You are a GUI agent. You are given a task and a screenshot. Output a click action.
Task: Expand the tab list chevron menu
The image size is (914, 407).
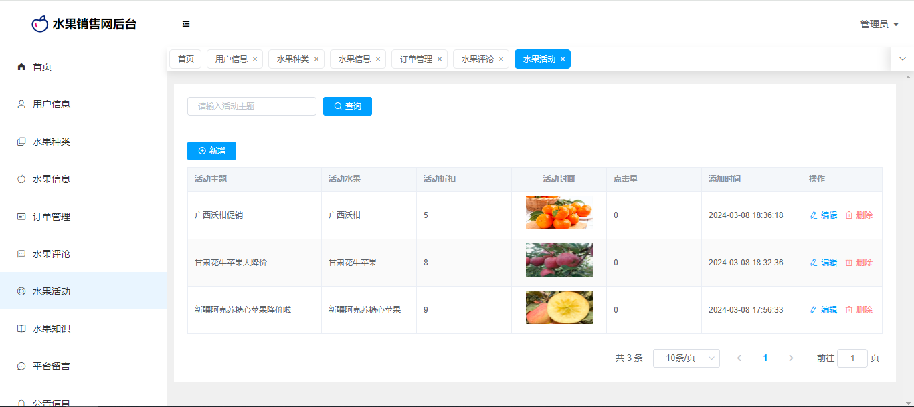coord(902,59)
